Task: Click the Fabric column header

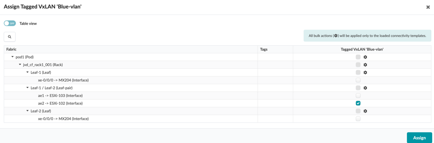Action: pyautogui.click(x=12, y=49)
